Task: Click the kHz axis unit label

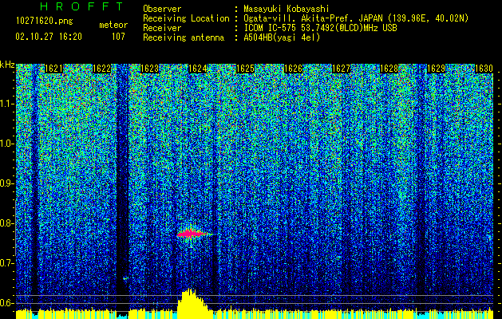Action: click(x=7, y=65)
